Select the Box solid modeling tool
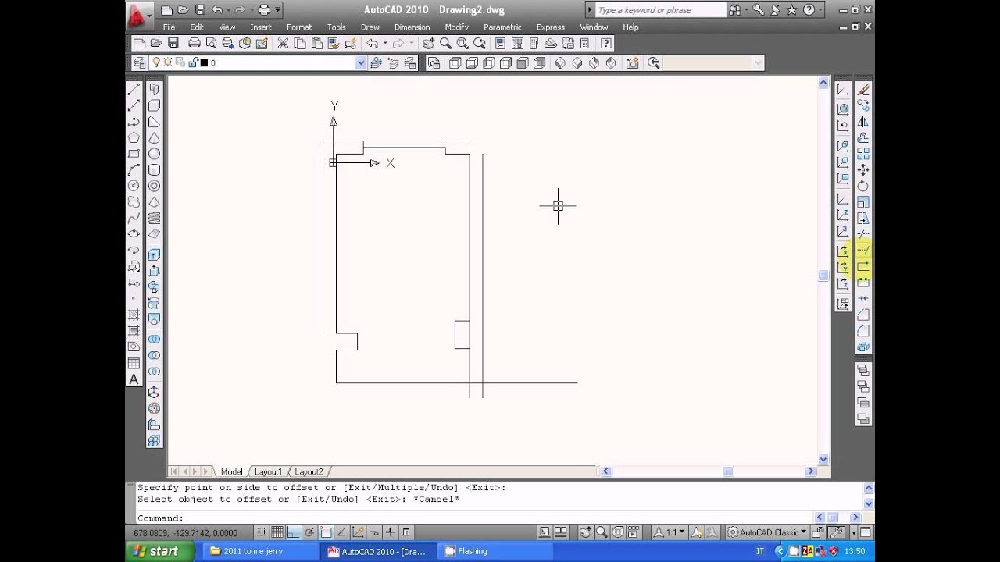The width and height of the screenshot is (1000, 562). 154,105
